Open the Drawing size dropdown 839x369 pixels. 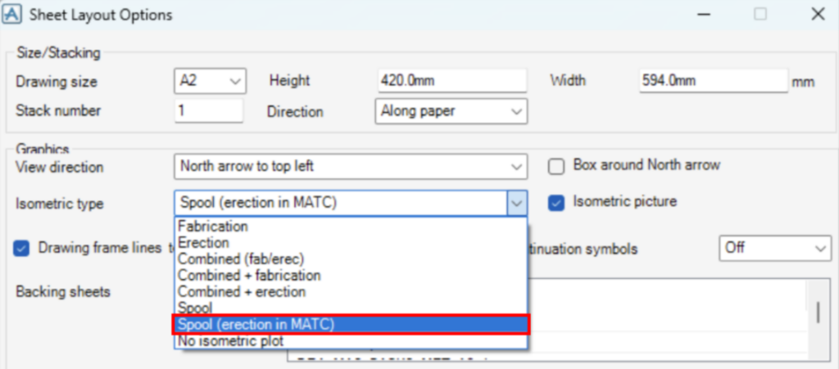(210, 81)
